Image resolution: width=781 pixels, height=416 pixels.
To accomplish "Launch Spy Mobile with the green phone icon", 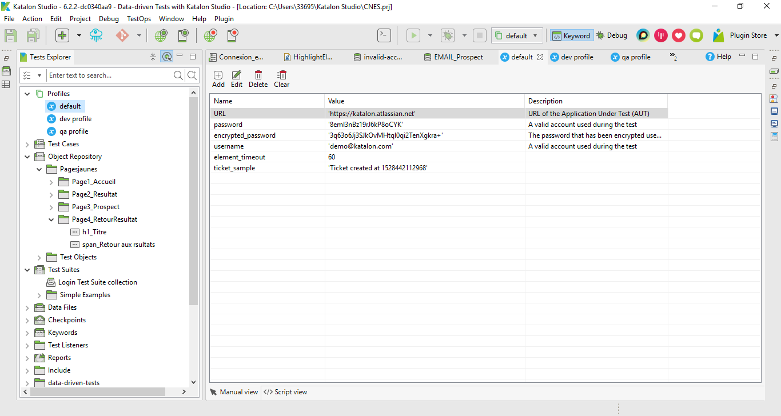I will coord(183,35).
